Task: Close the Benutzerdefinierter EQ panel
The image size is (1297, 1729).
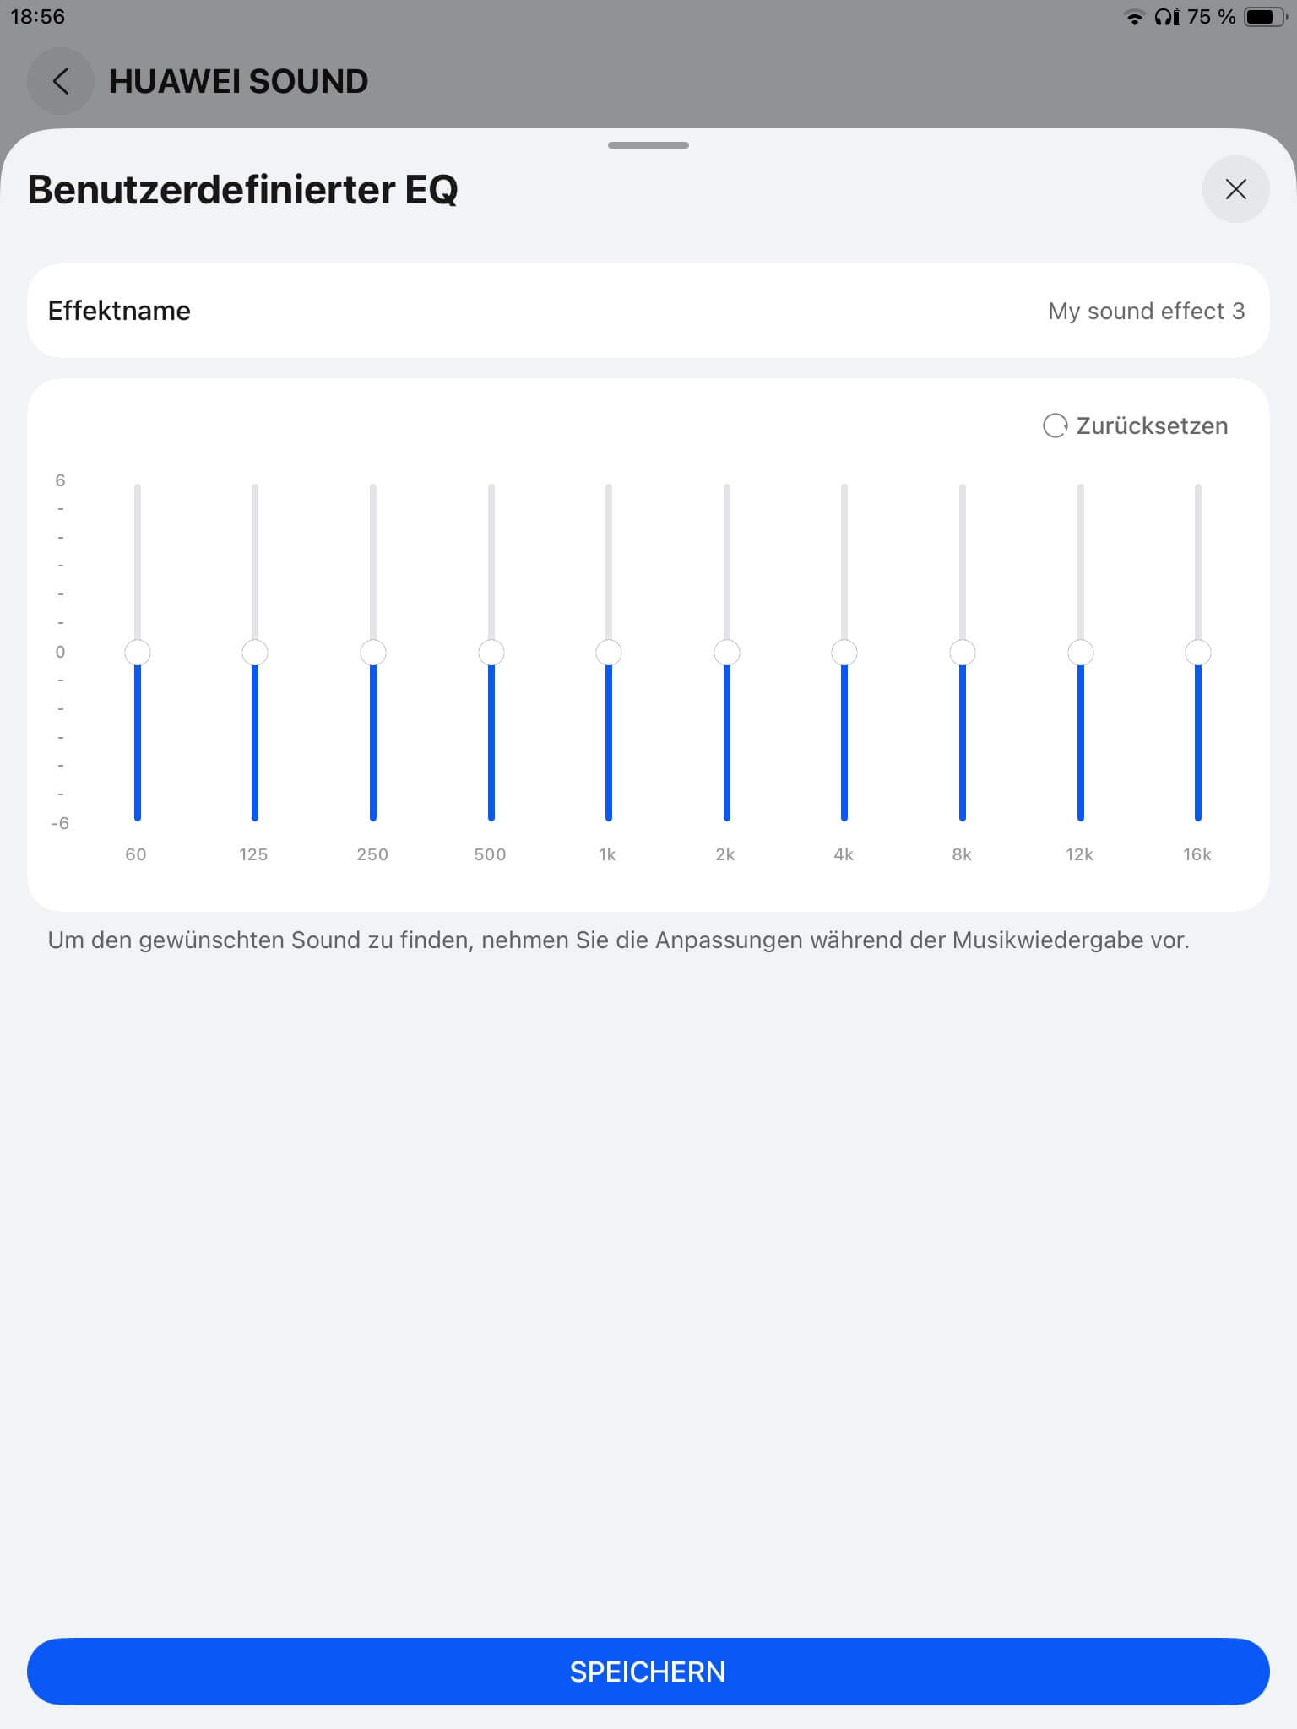Action: (x=1235, y=189)
